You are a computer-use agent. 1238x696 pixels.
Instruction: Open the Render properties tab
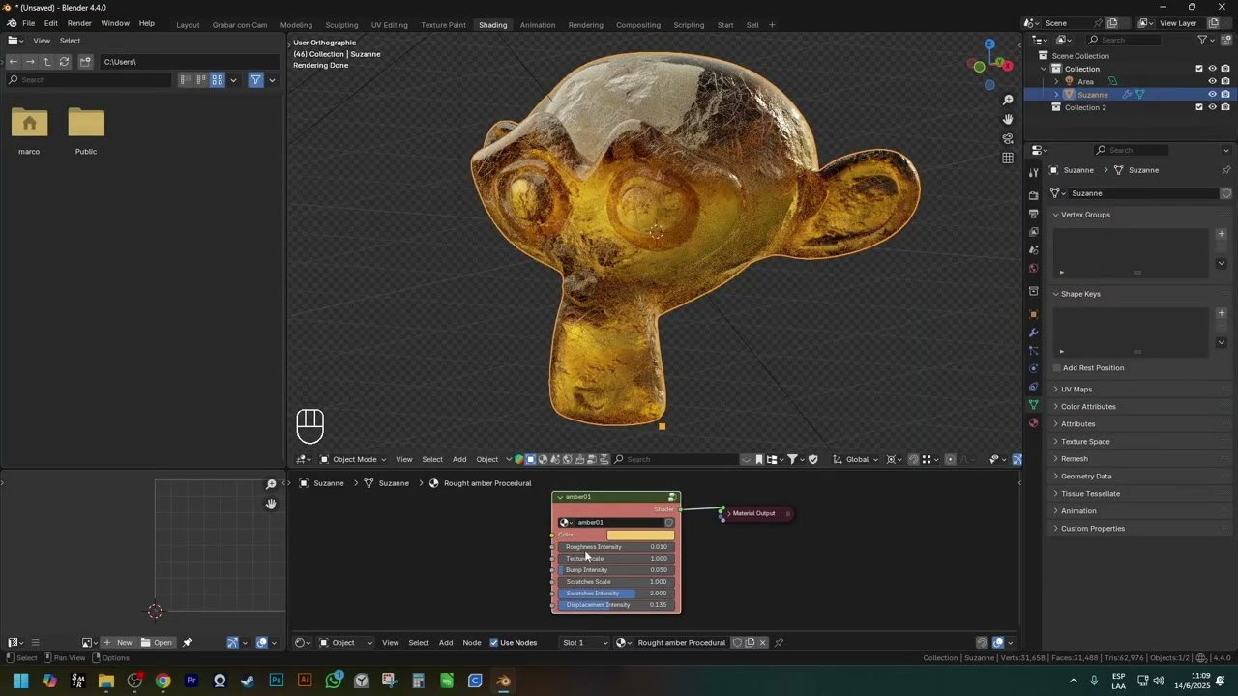click(1033, 195)
